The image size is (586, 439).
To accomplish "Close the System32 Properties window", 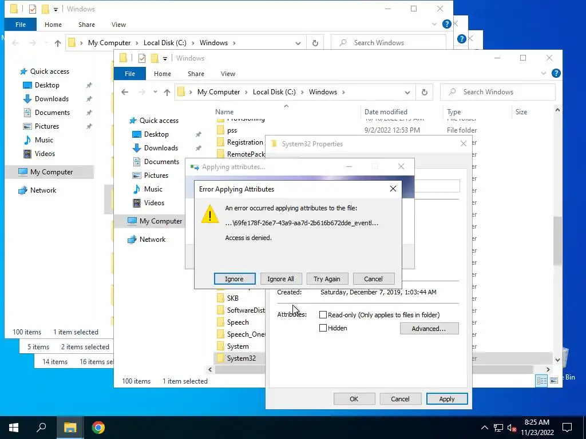I will coord(464,143).
